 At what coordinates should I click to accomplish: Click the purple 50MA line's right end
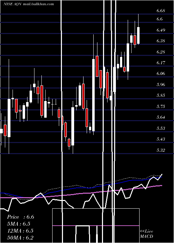[161, 185]
